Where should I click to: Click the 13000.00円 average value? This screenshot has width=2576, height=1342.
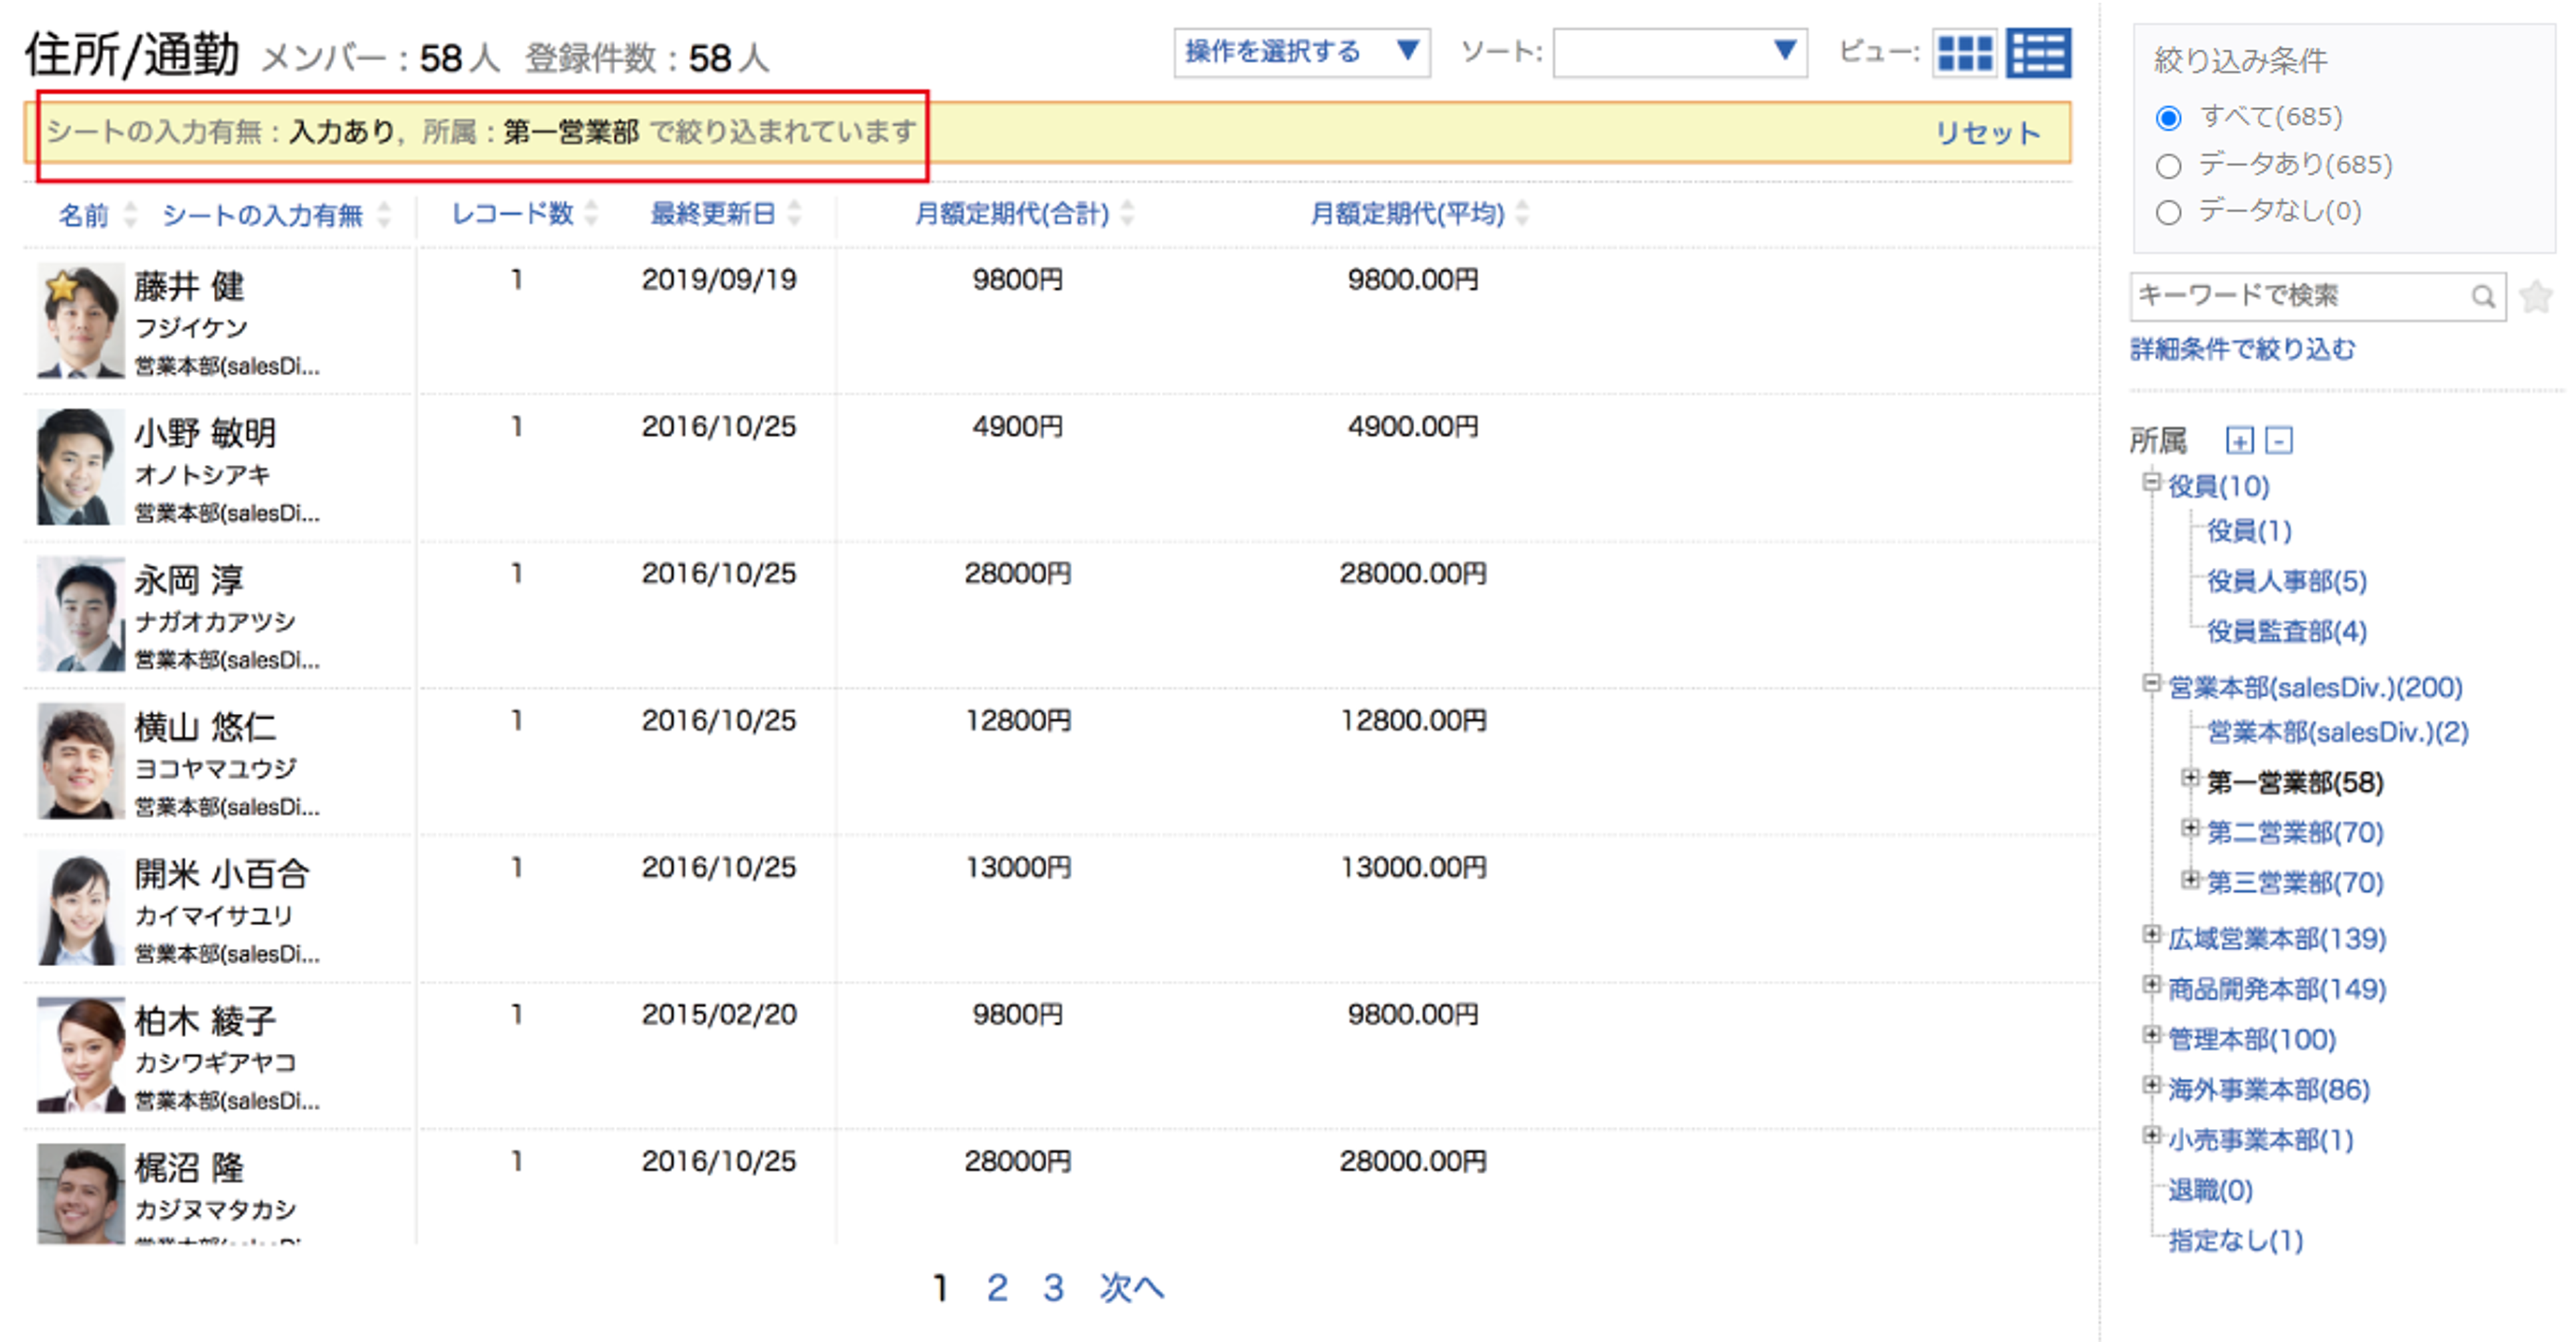[x=1412, y=867]
